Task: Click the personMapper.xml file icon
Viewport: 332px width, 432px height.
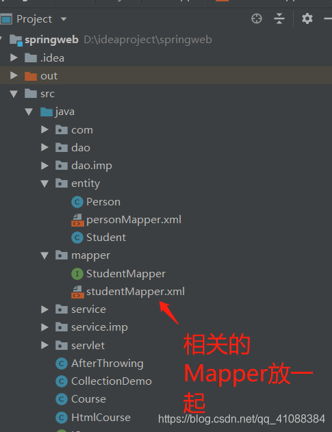Action: [x=77, y=220]
